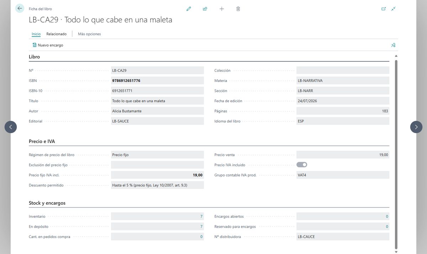Screen dimensions: 427x254
Task: Open Más opciones menu
Action: tap(89, 34)
